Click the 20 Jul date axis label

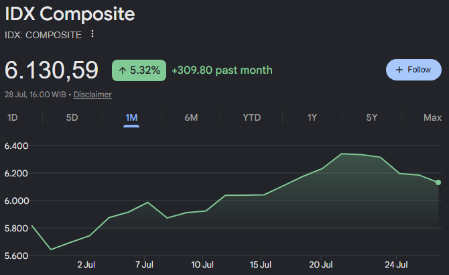[321, 264]
